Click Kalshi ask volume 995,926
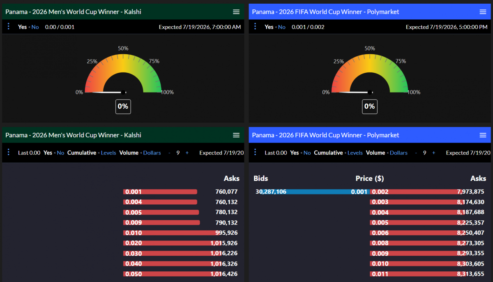This screenshot has width=493, height=282. point(226,233)
